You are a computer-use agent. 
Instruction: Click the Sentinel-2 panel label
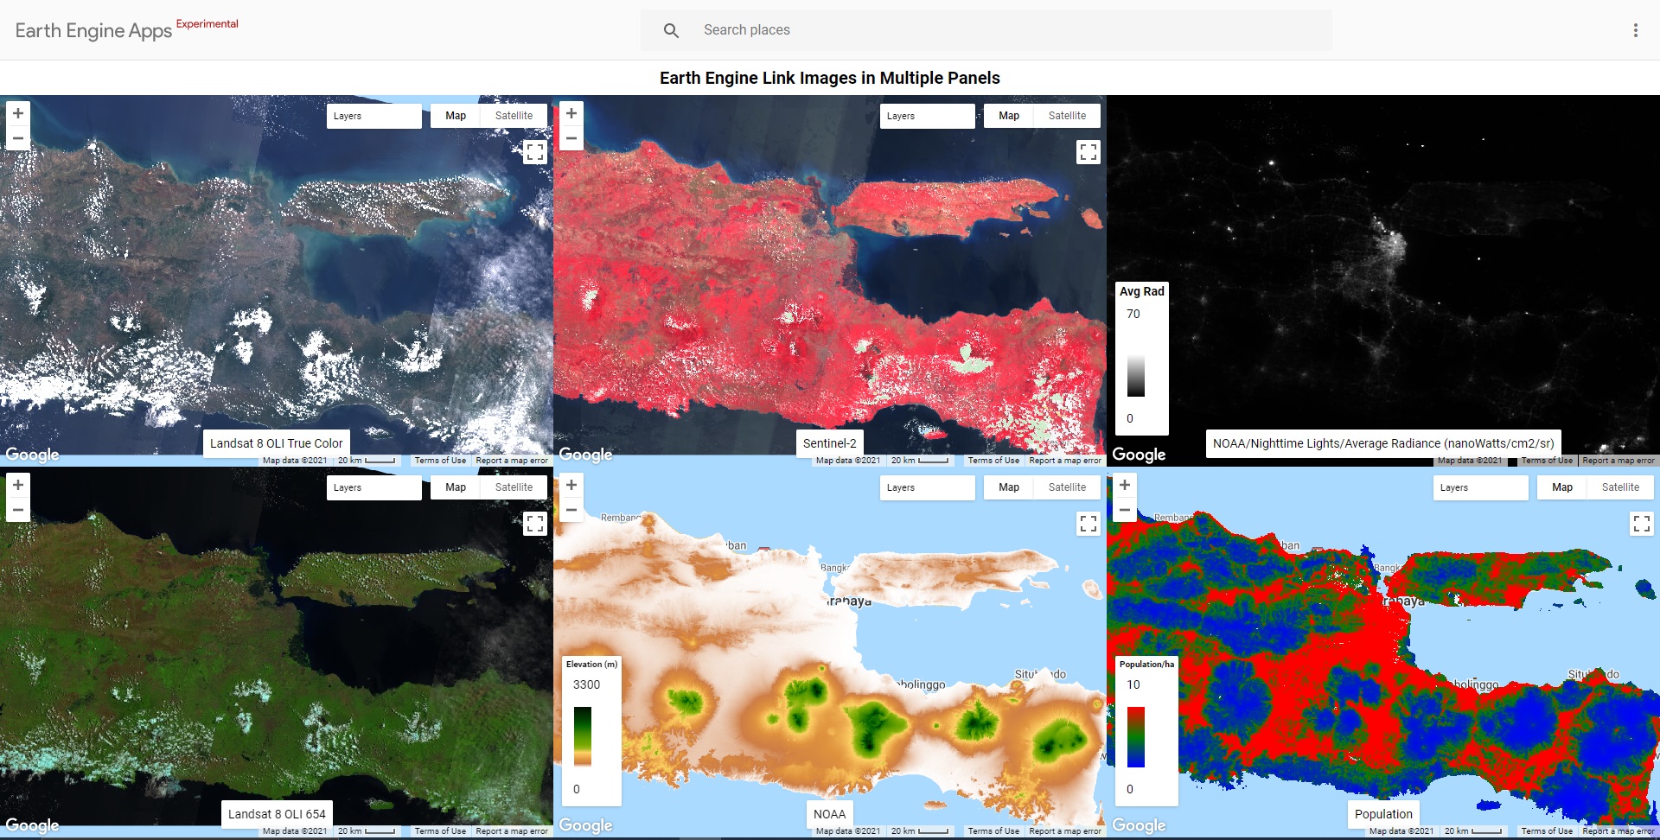pos(829,443)
